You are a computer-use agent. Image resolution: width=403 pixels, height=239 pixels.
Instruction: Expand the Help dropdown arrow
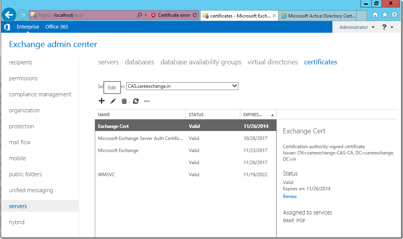click(x=392, y=27)
